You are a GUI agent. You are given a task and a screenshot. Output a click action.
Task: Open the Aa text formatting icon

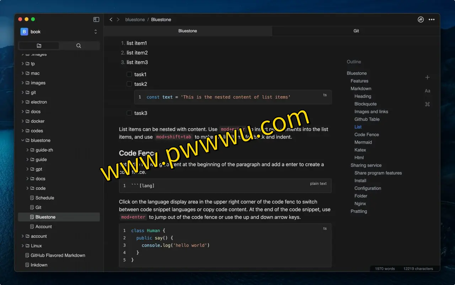point(427,91)
